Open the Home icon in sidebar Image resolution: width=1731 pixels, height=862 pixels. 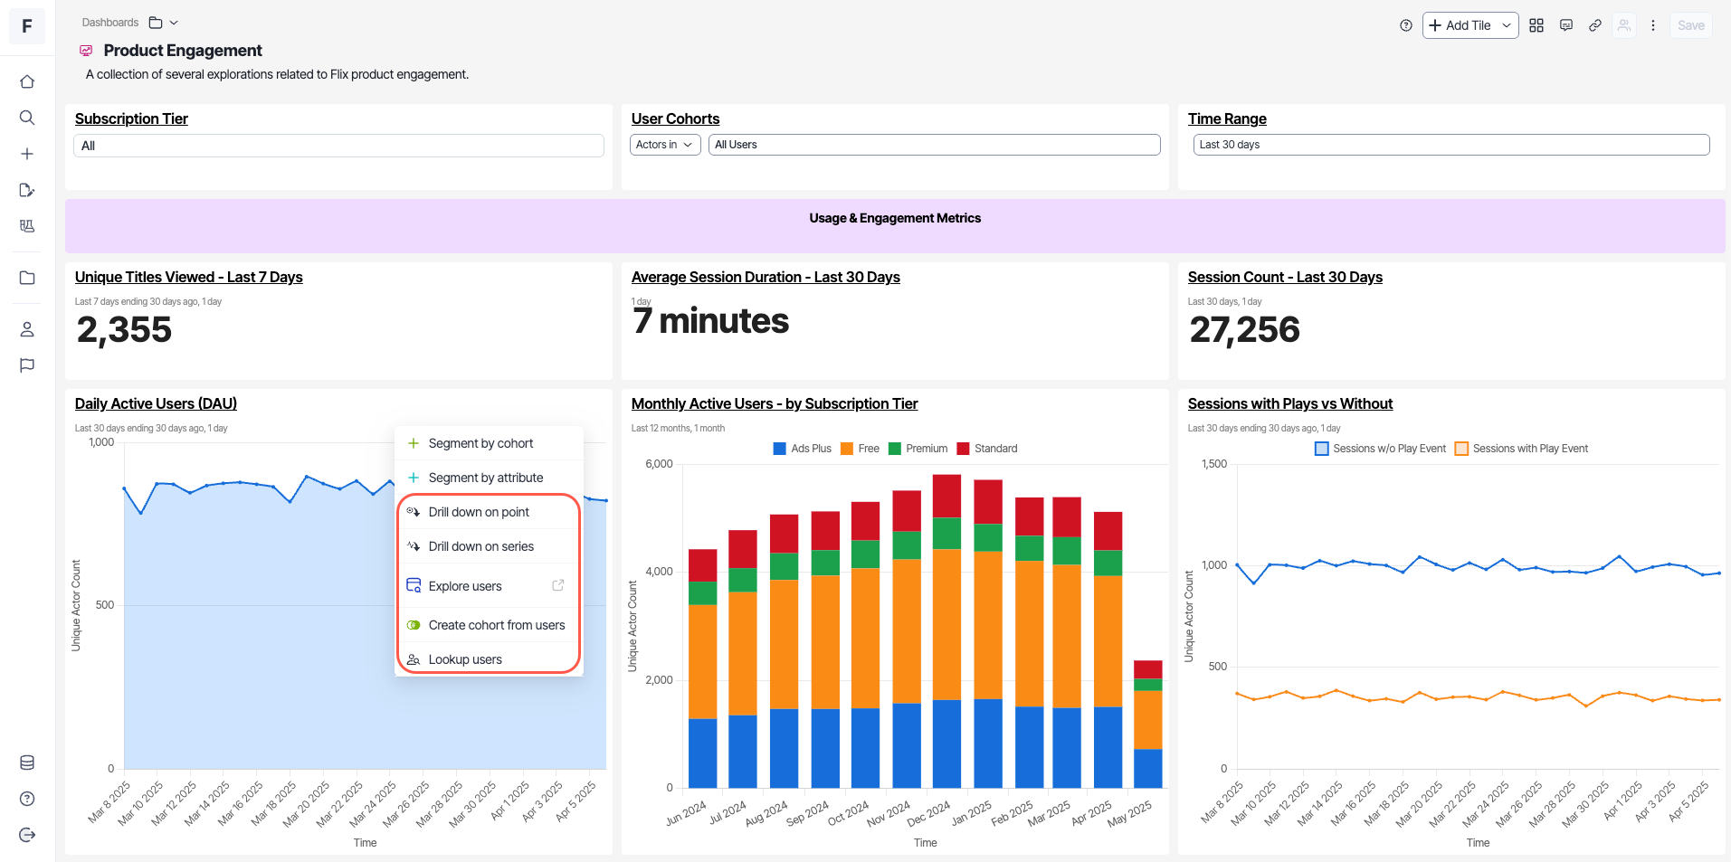(x=27, y=81)
